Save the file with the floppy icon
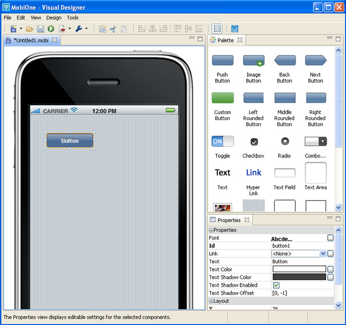This screenshot has width=346, height=325. (x=41, y=29)
